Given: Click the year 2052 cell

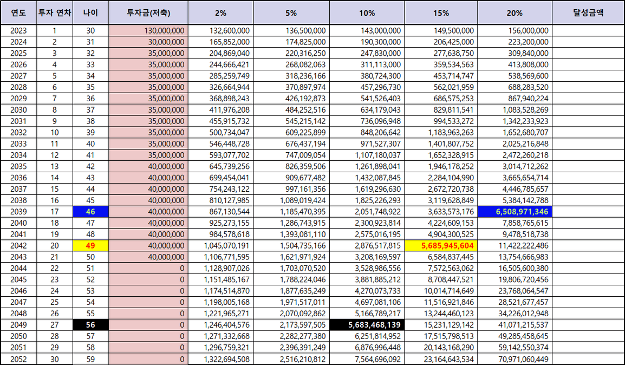Looking at the screenshot, I should (18, 359).
